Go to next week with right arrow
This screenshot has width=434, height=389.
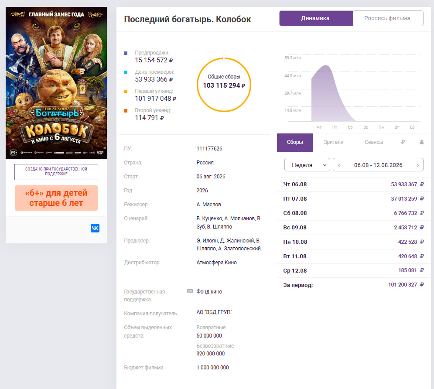pyautogui.click(x=417, y=165)
